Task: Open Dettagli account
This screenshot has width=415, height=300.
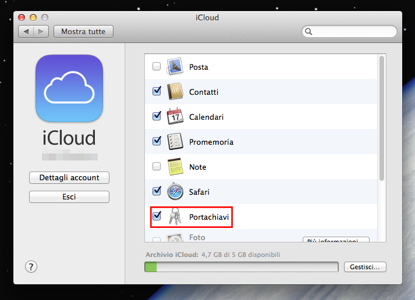Action: [x=69, y=178]
